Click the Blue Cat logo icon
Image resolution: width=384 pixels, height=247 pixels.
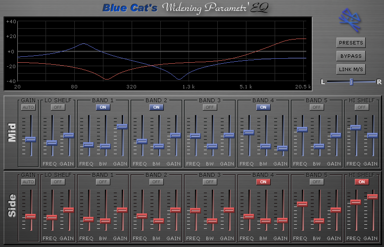[350, 20]
